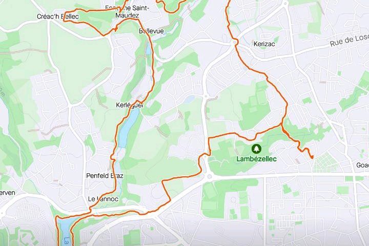This screenshot has height=246, width=369.
Task: Select the Lambézellec green park label
Action: coord(256,159)
